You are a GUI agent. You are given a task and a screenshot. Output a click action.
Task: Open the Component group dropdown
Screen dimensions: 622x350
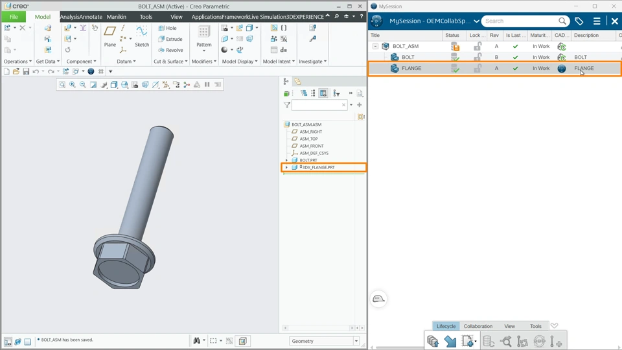tap(82, 62)
